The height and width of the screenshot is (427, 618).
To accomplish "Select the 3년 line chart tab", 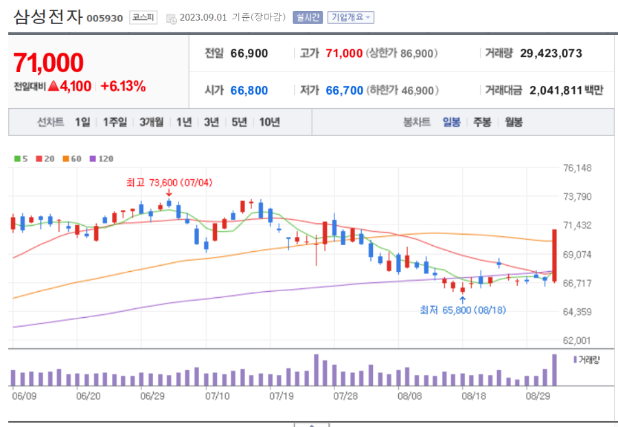I will point(211,122).
